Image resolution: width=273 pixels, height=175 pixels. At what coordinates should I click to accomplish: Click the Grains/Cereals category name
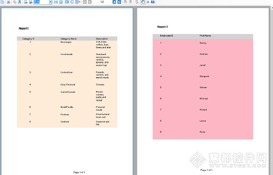[x=68, y=92]
